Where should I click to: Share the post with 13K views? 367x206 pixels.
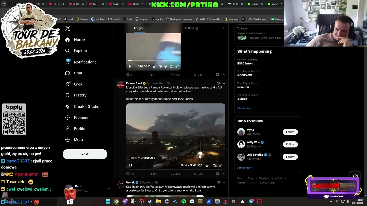click(x=223, y=75)
